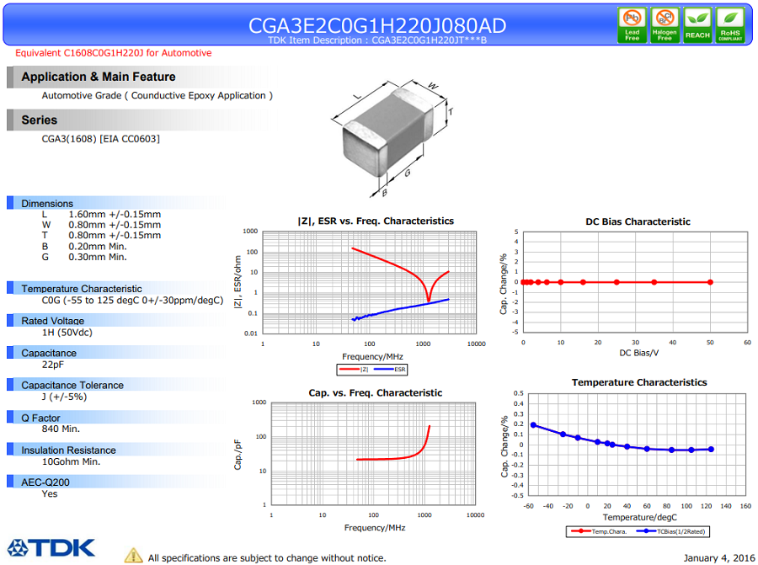The width and height of the screenshot is (758, 565).
Task: Click the J (+/-5%) tolerance value
Action: coord(64,397)
